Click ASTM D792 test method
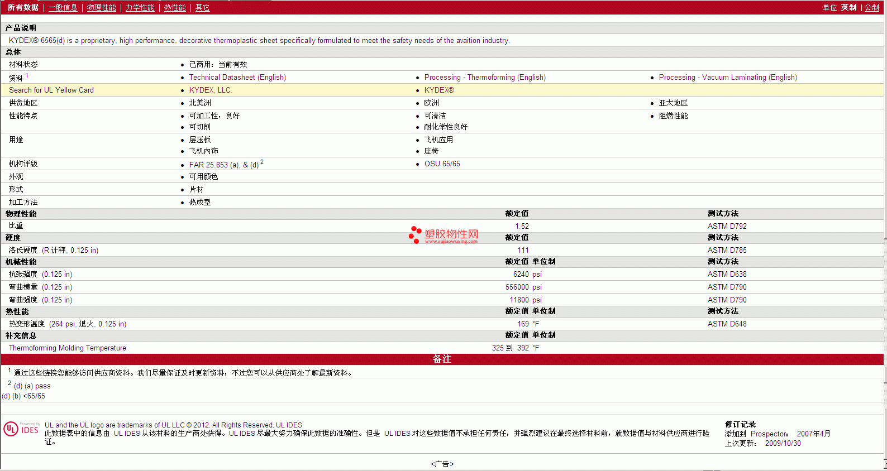The width and height of the screenshot is (887, 471). 727,227
